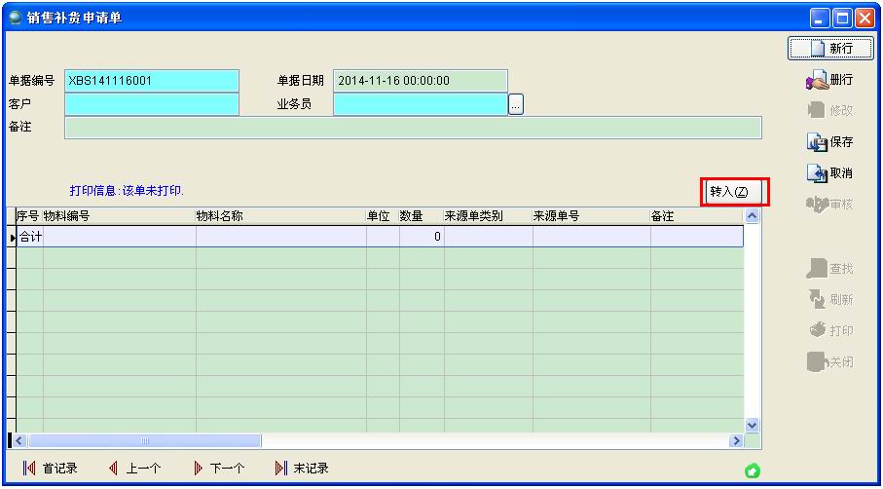Click the 来源单类别 column header

pos(487,216)
